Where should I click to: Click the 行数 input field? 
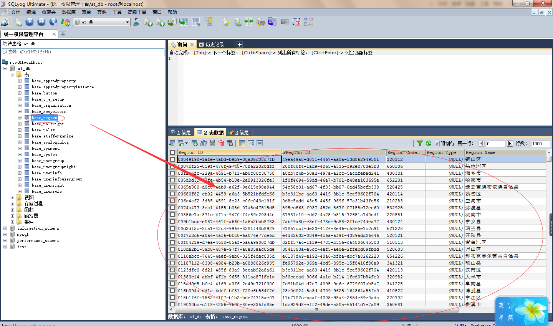point(541,144)
